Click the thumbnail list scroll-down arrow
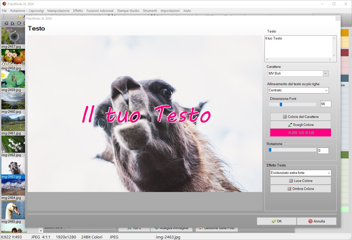The image size is (352, 240). click(x=41, y=230)
